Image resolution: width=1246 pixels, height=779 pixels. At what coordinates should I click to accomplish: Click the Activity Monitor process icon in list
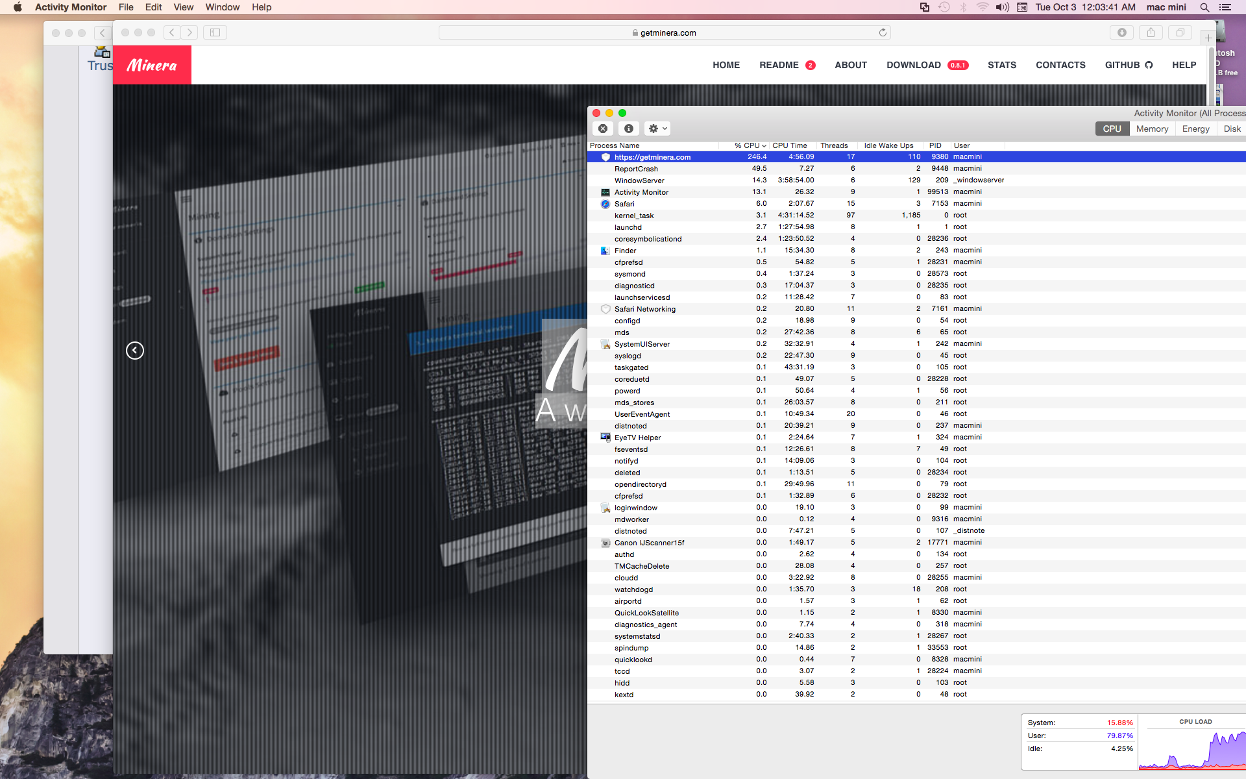coord(605,192)
